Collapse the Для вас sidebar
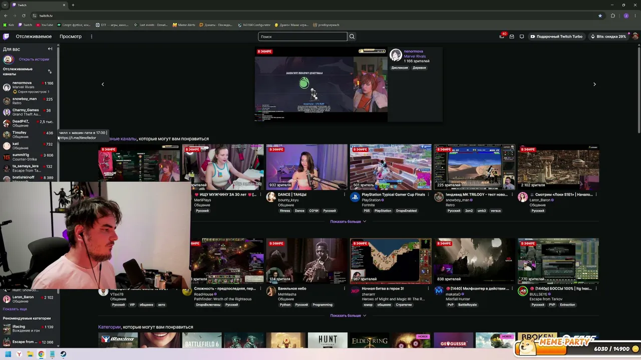641x360 pixels. pos(50,49)
